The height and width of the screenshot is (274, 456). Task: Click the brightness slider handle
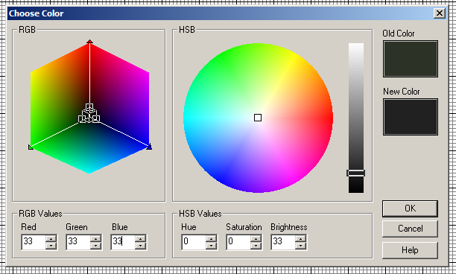[355, 173]
